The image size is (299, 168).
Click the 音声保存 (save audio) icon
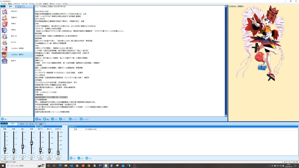tap(70, 119)
